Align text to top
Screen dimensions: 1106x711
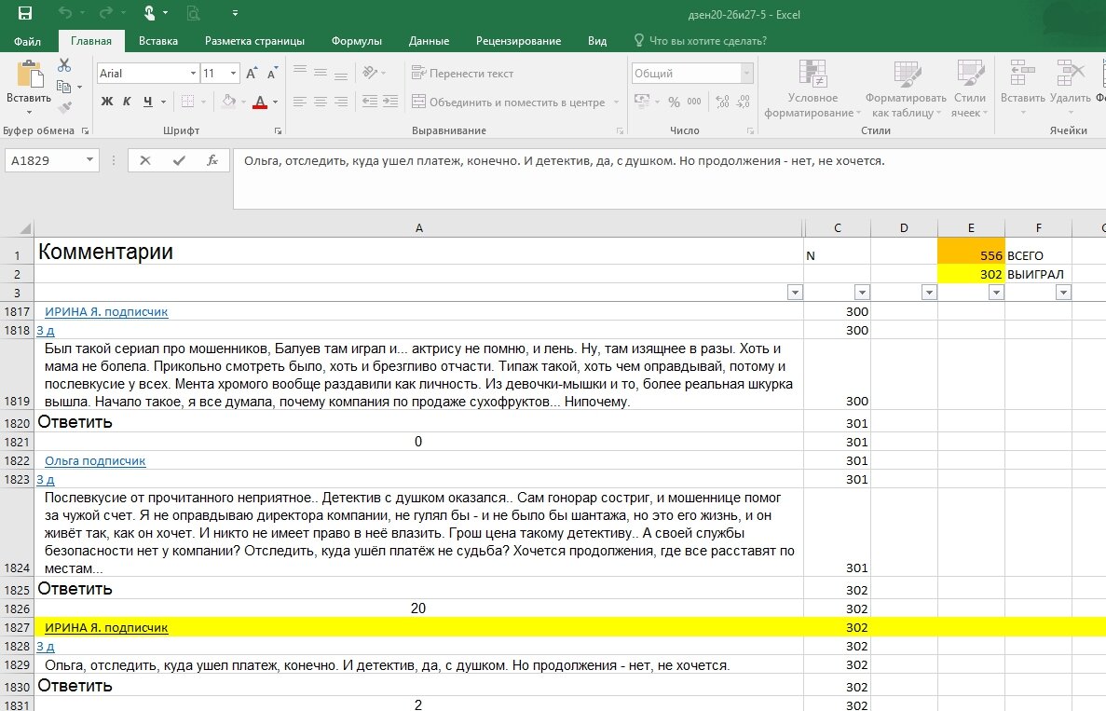coord(300,72)
